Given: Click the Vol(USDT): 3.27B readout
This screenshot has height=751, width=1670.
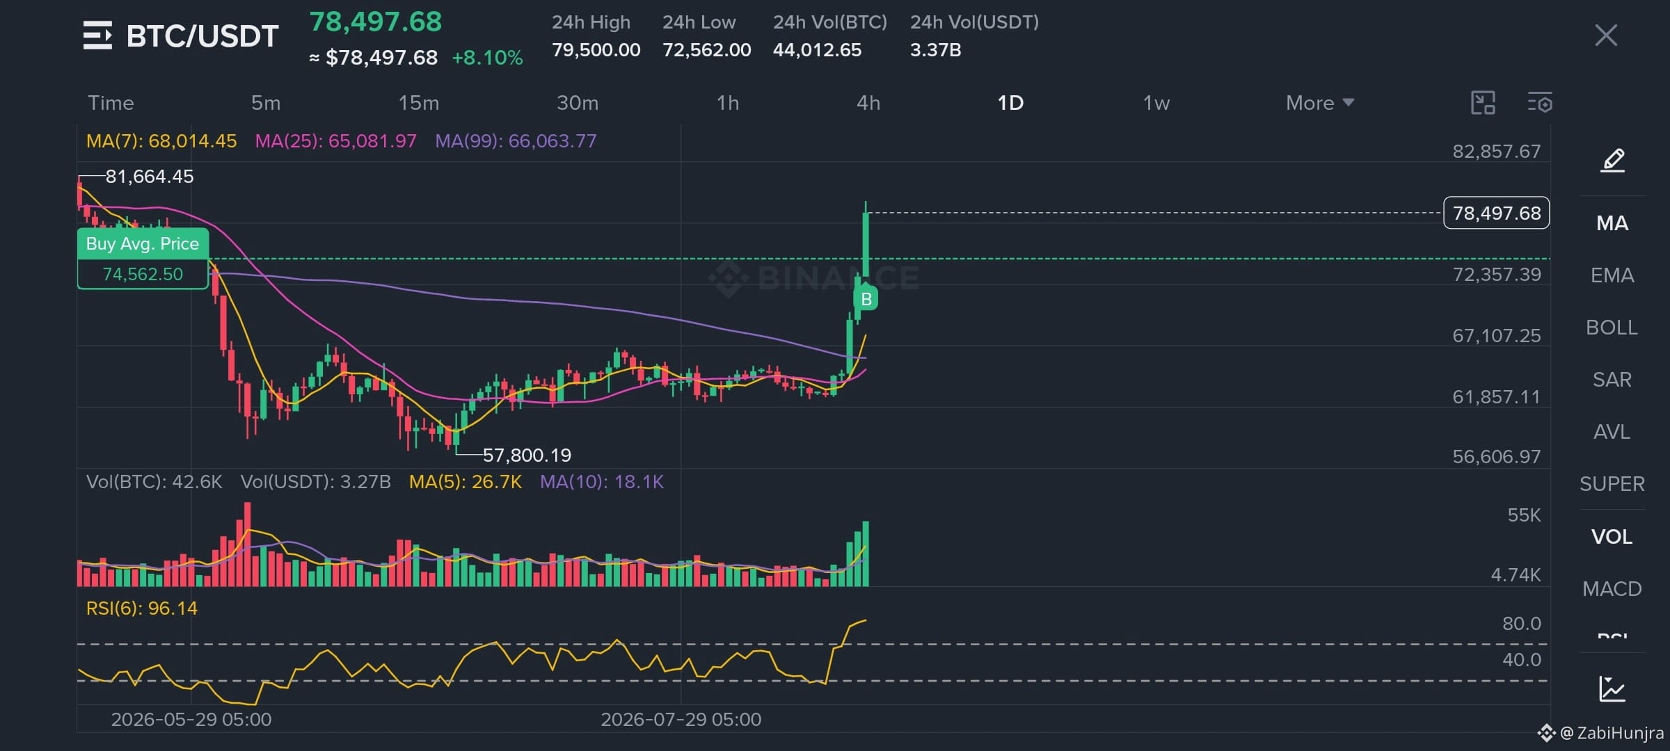Looking at the screenshot, I should click(x=315, y=482).
